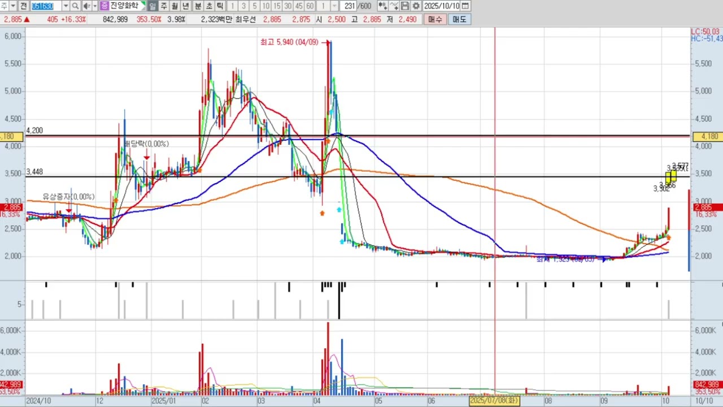Image resolution: width=723 pixels, height=407 pixels.
Task: Click the purple 증 margin badge icon
Action: click(x=104, y=6)
